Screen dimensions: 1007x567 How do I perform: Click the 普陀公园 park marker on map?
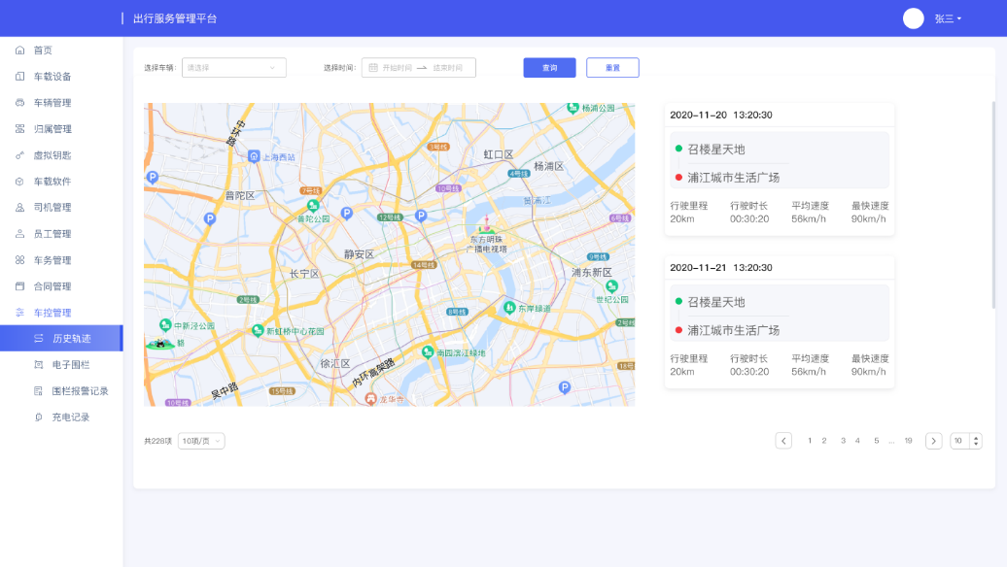[313, 206]
